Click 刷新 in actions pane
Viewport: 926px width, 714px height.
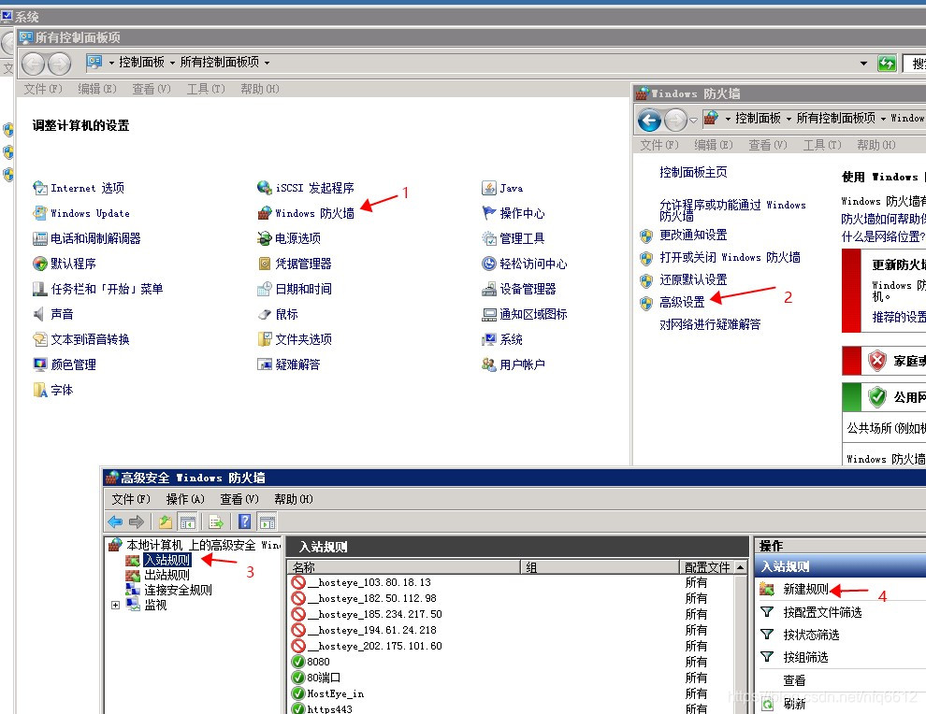pos(794,704)
